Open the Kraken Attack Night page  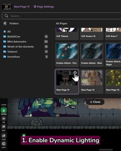pyautogui.click(x=113, y=55)
